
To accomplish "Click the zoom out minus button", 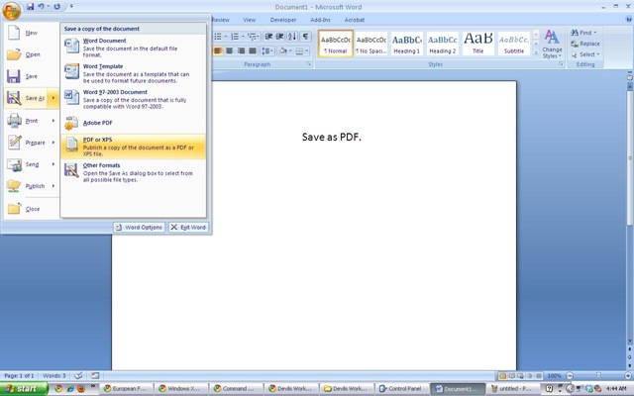I will click(570, 376).
